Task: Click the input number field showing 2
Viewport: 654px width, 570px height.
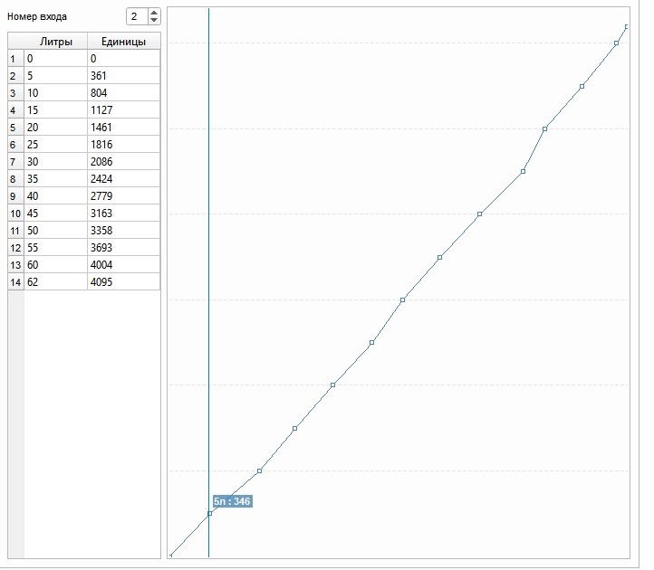Action: click(x=134, y=16)
